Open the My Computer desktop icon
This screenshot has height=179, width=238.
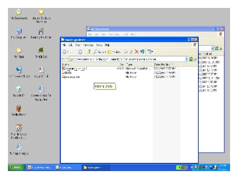tap(19, 33)
